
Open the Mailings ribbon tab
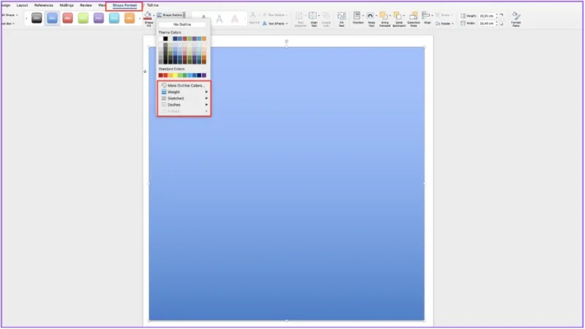(x=67, y=5)
